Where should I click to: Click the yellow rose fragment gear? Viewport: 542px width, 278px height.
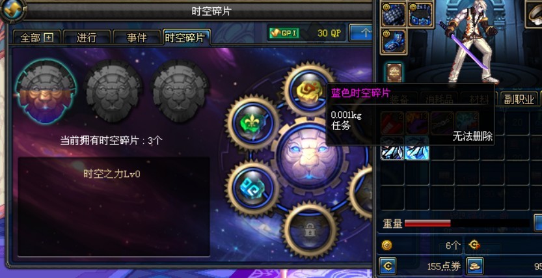pos(308,90)
